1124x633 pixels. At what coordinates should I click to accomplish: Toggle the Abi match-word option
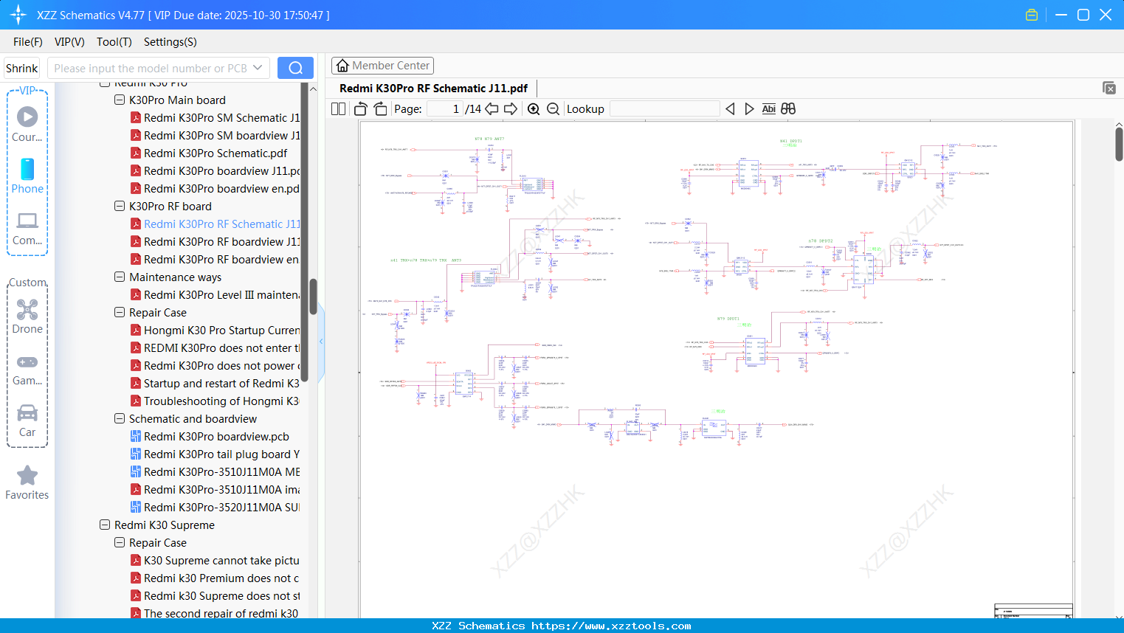[x=768, y=109]
